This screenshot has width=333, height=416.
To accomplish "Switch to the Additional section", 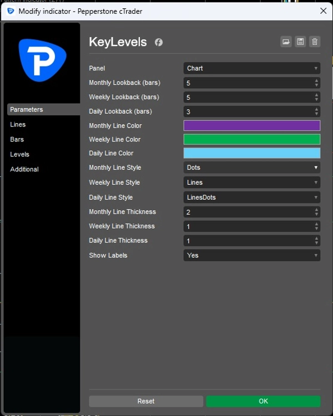I will [24, 169].
